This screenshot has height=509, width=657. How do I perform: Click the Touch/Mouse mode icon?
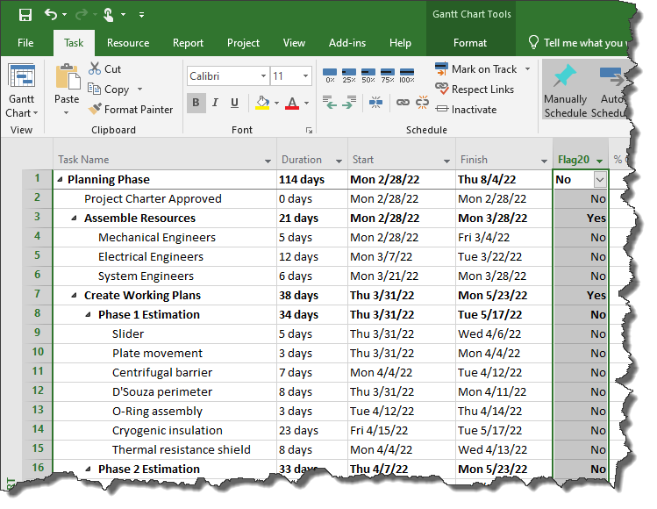coord(109,15)
